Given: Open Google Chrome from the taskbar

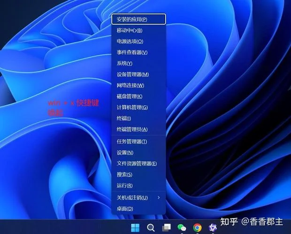Looking at the screenshot, I should pos(197,227).
